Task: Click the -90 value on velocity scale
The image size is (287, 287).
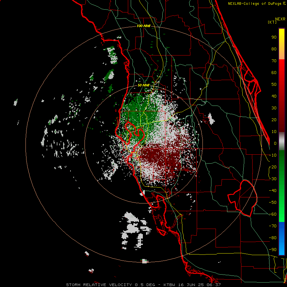Action: pyautogui.click(x=273, y=250)
